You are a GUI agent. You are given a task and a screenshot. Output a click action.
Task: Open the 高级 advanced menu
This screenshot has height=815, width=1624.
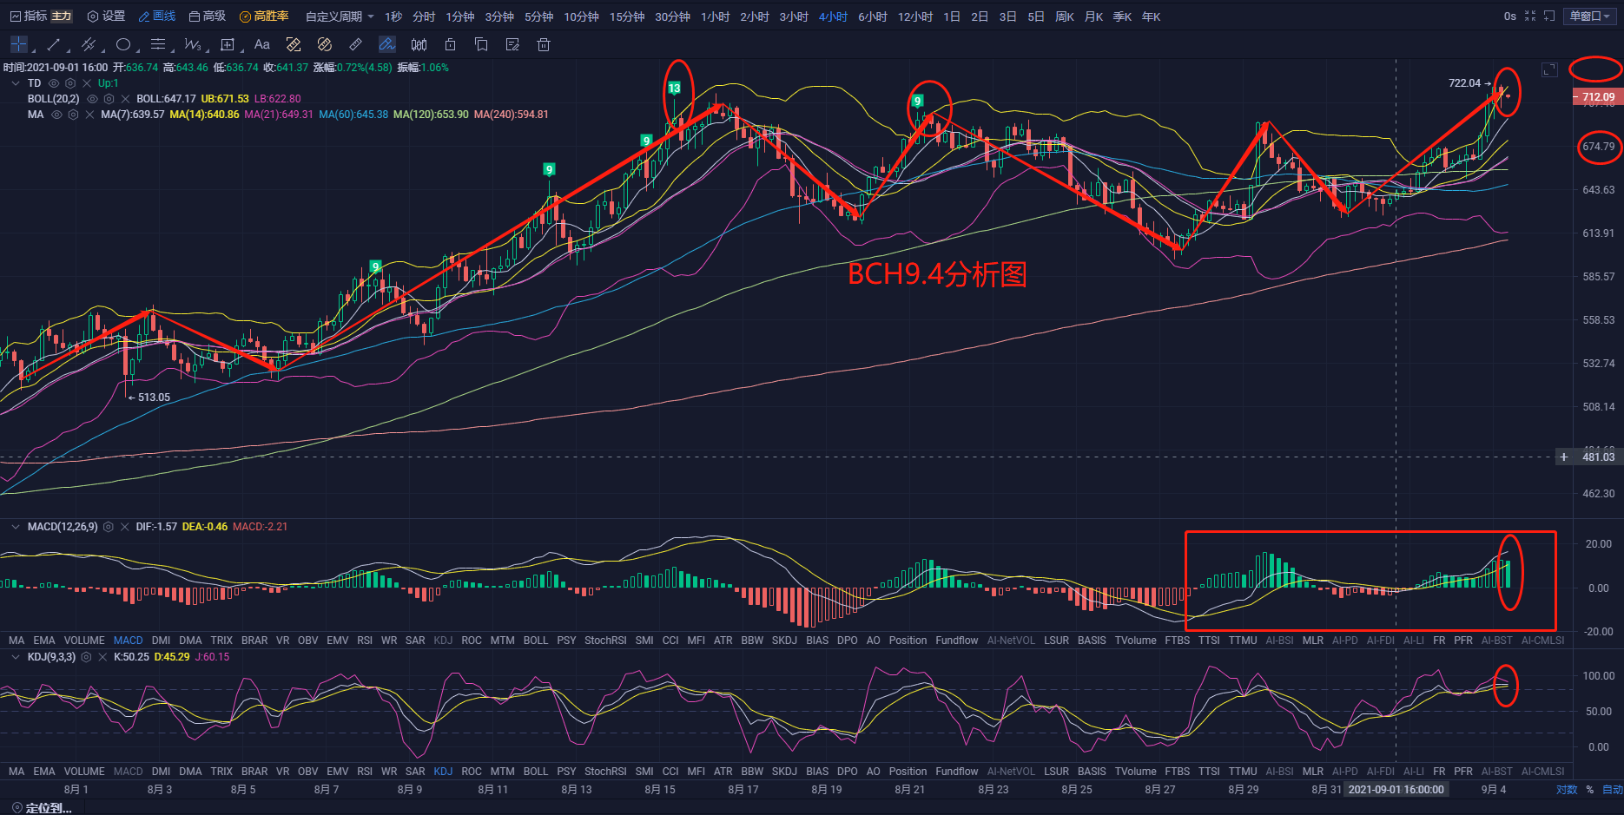point(207,16)
